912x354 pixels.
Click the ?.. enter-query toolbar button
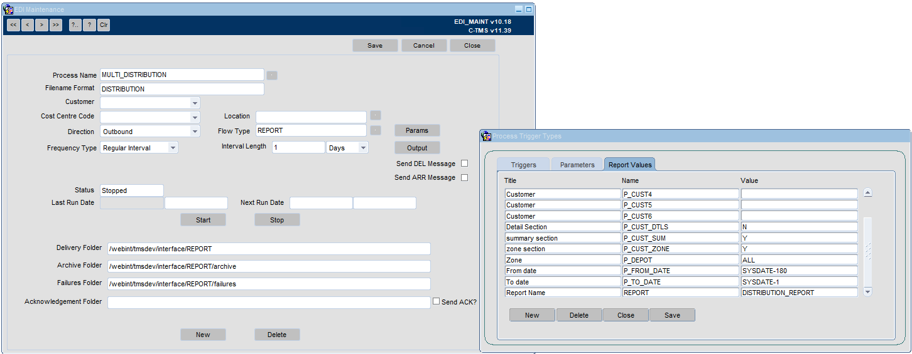[x=75, y=25]
